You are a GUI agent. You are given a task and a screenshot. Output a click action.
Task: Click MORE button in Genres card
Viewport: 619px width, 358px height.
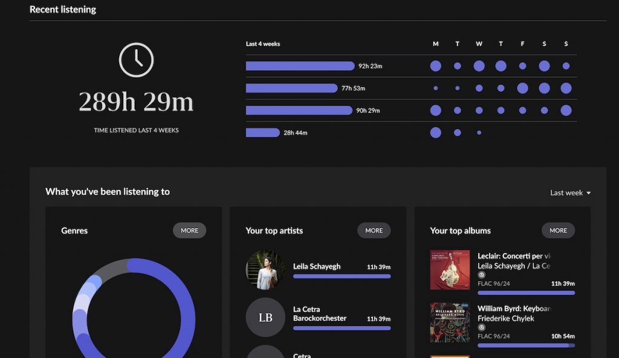click(189, 230)
